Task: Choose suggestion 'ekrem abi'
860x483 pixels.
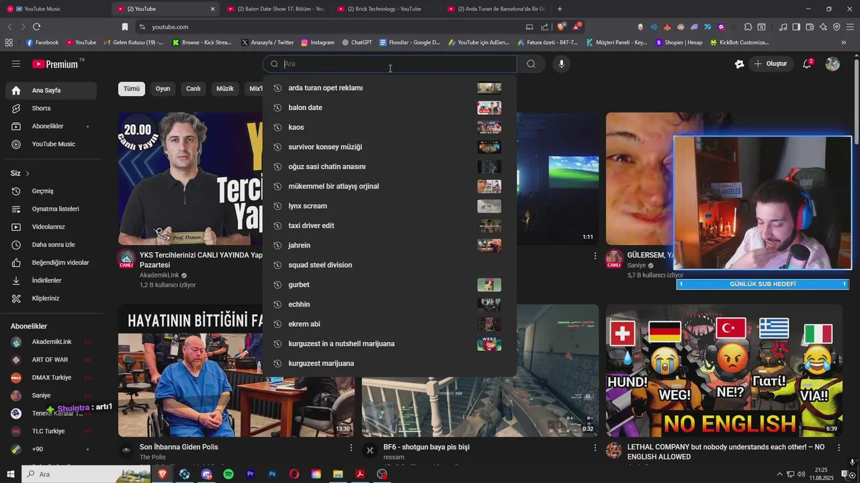Action: point(389,324)
